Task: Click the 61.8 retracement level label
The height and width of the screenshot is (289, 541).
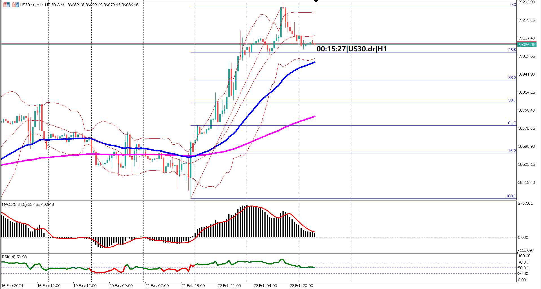Action: click(x=512, y=123)
